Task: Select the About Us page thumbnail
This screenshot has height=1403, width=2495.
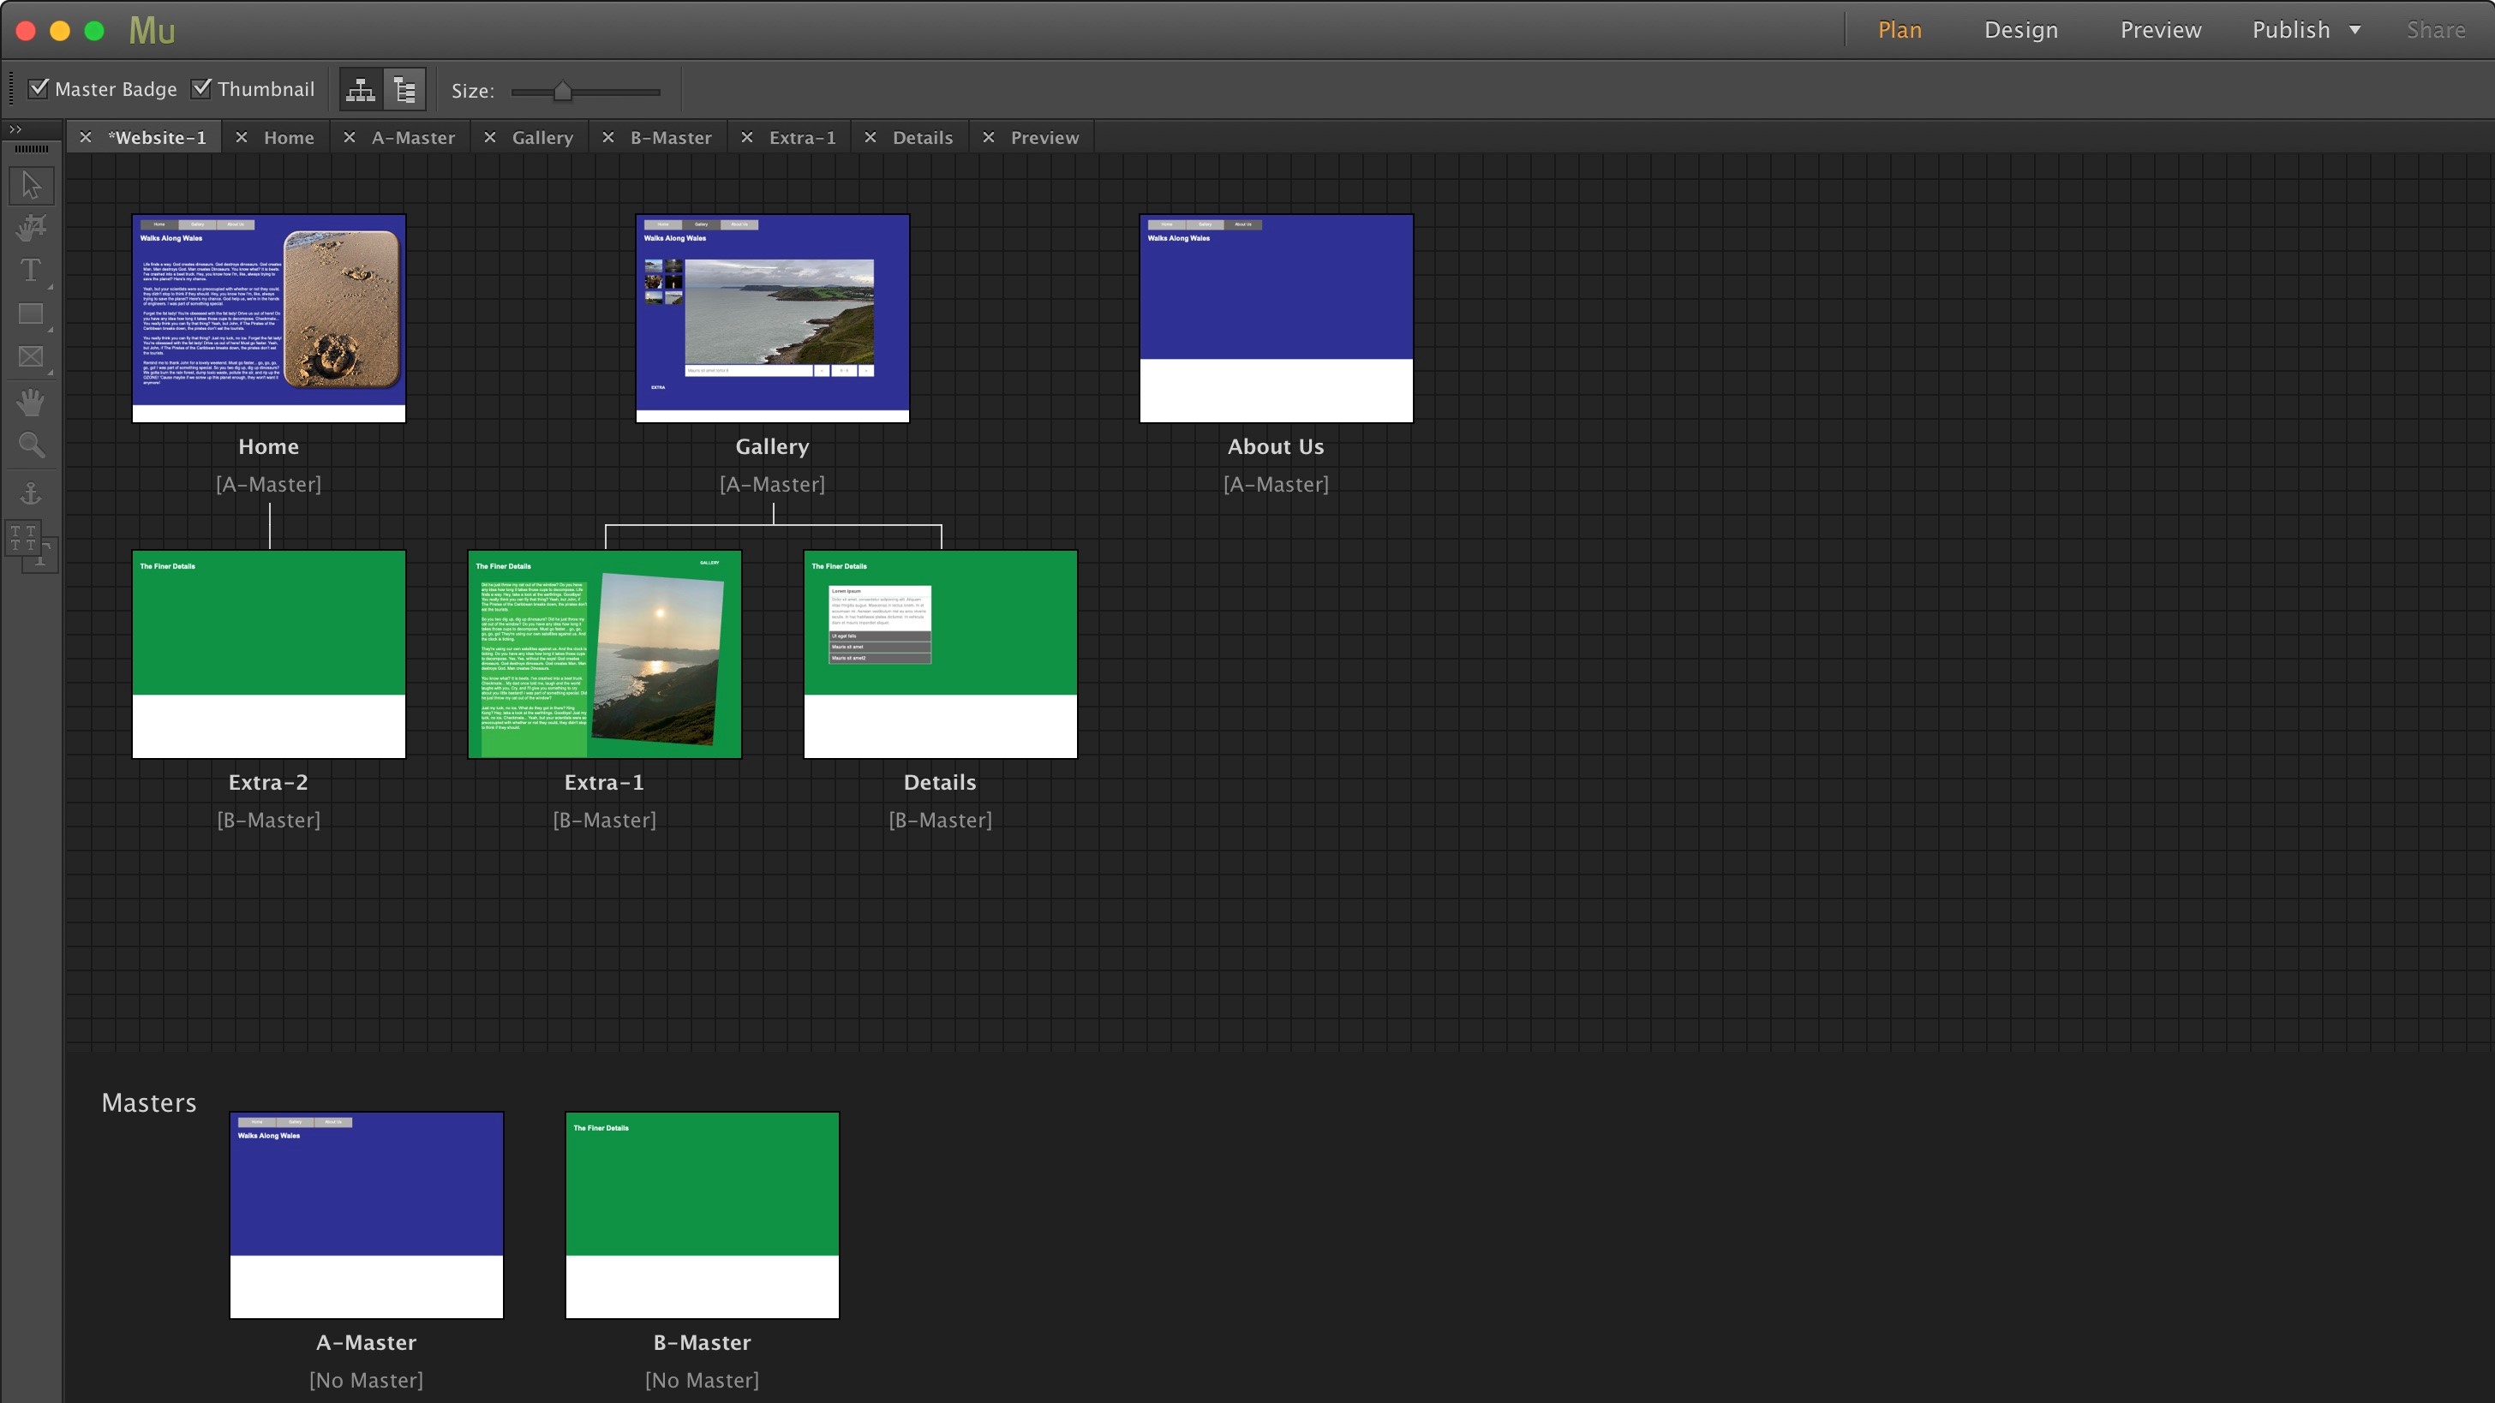Action: point(1276,319)
